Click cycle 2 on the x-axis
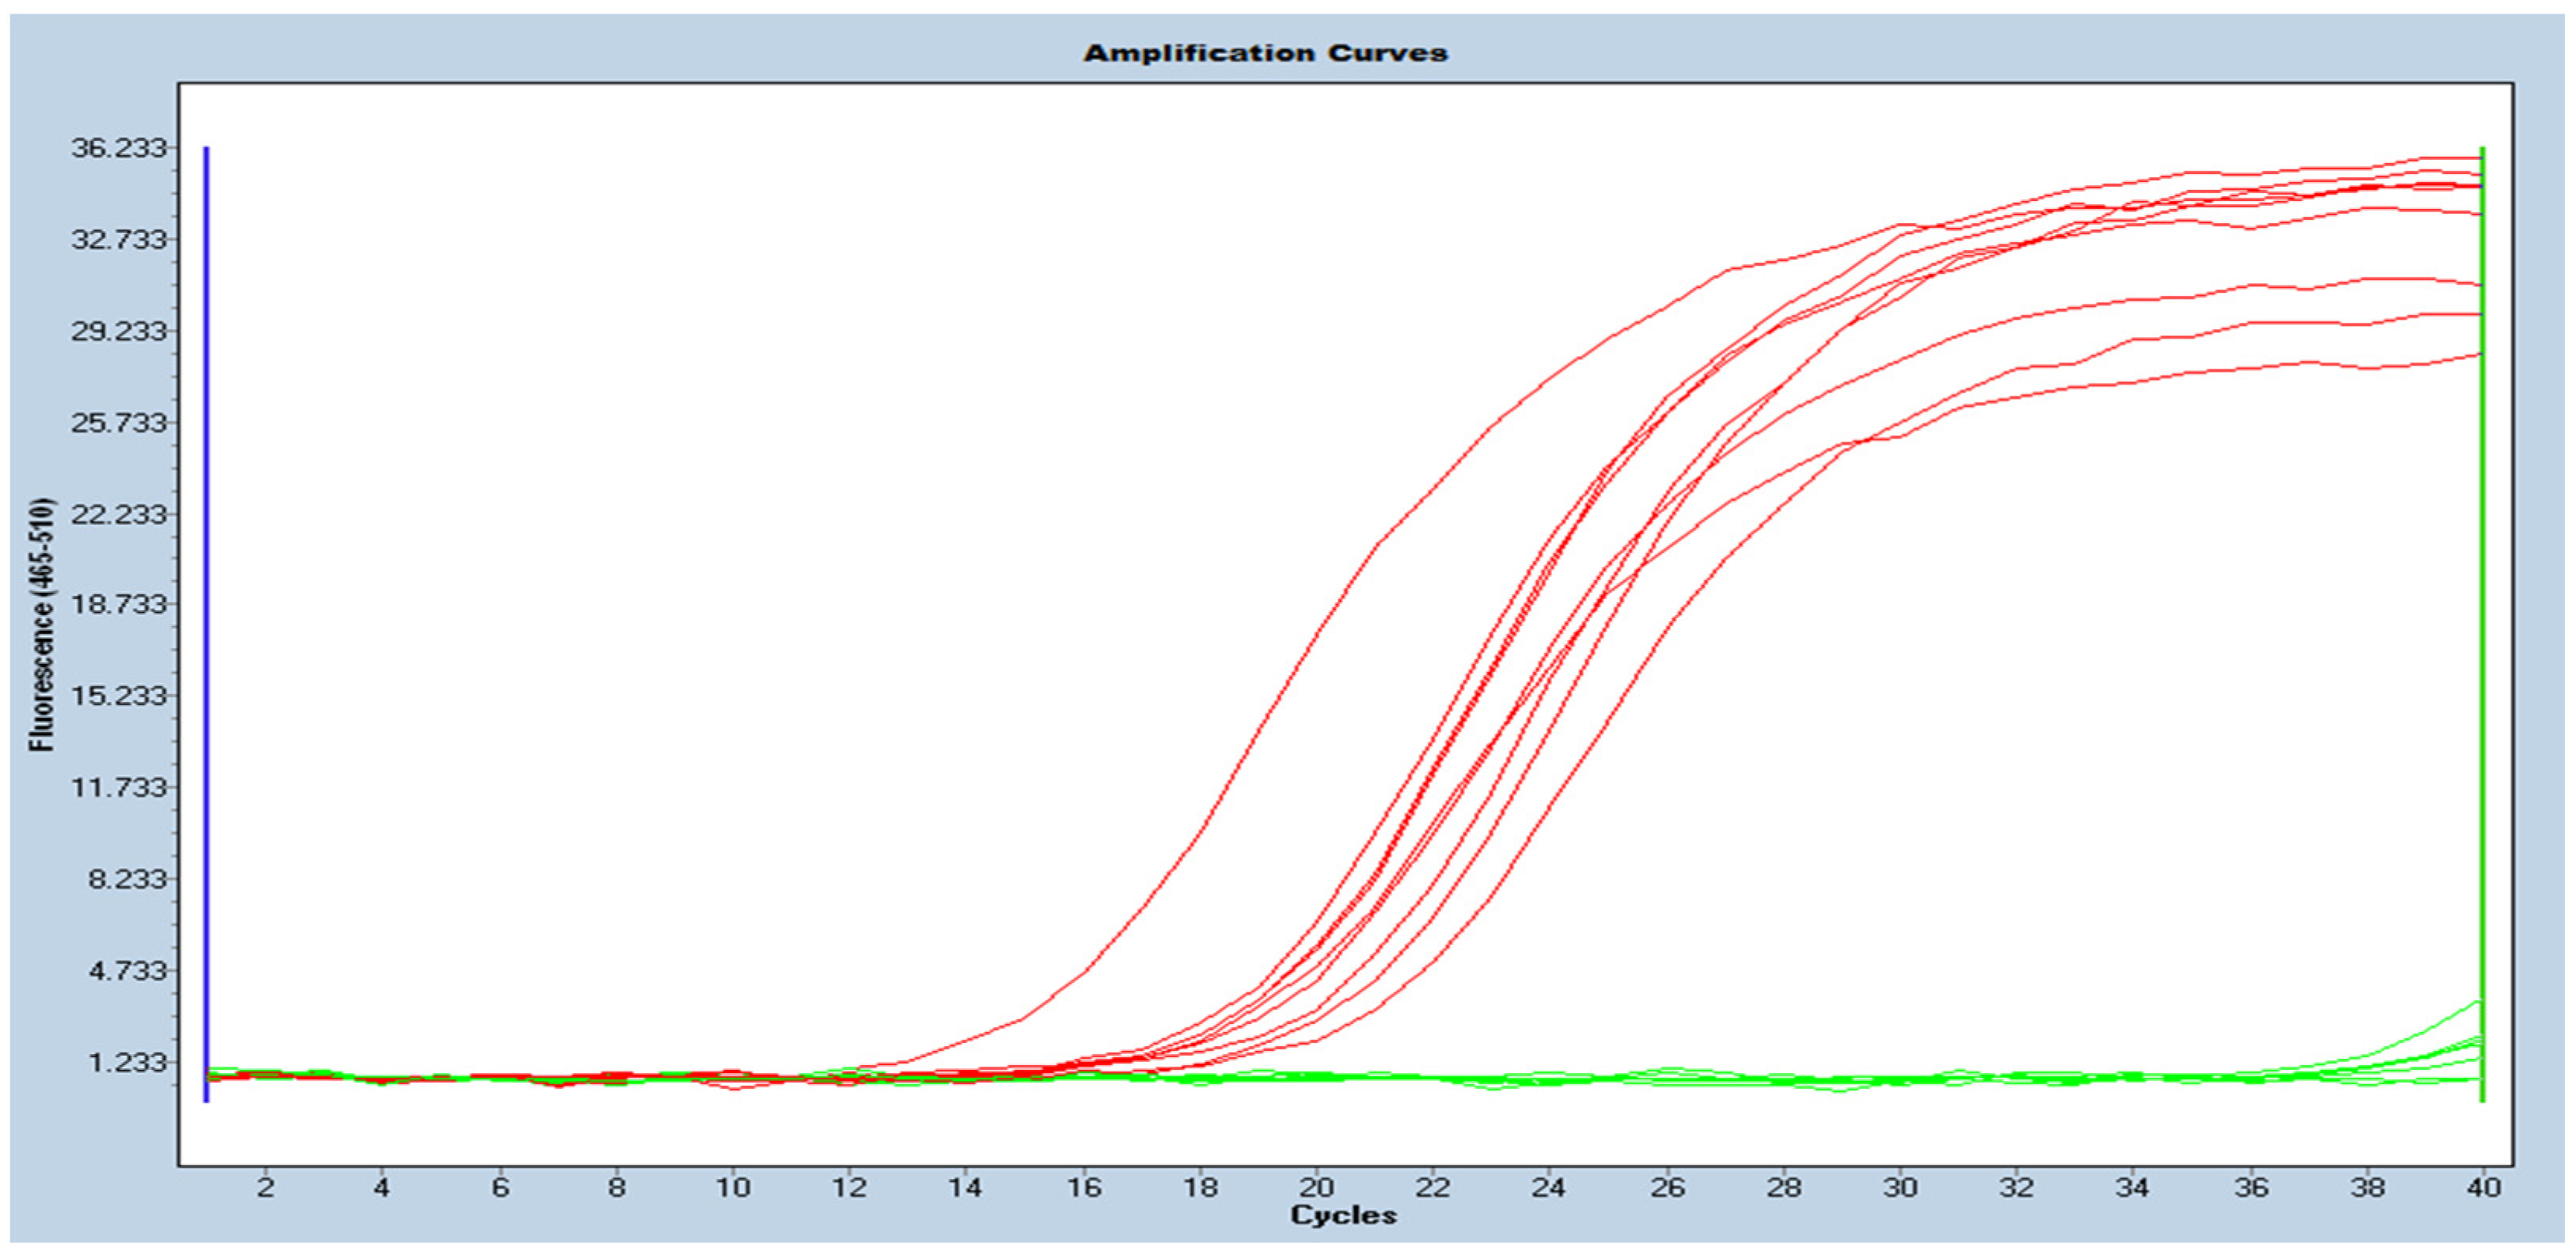 point(265,1187)
